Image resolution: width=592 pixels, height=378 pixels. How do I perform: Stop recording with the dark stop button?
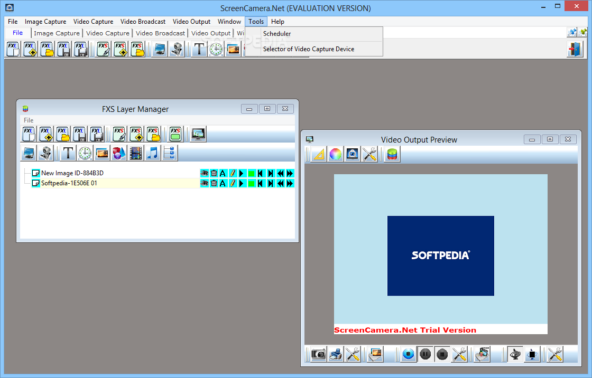(442, 354)
